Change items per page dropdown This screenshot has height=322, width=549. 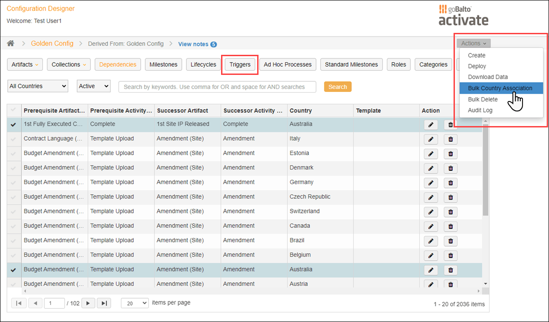(x=134, y=303)
